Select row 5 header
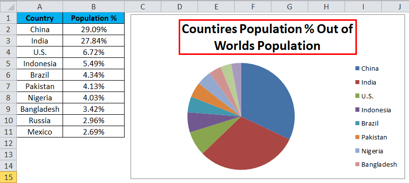The image size is (409, 183). 8,64
